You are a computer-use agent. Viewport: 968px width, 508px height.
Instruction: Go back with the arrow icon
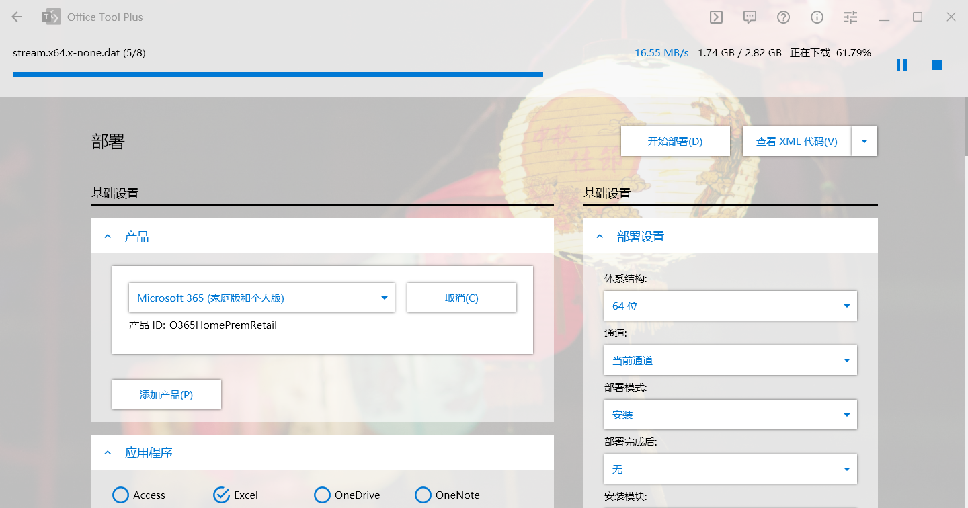point(17,17)
